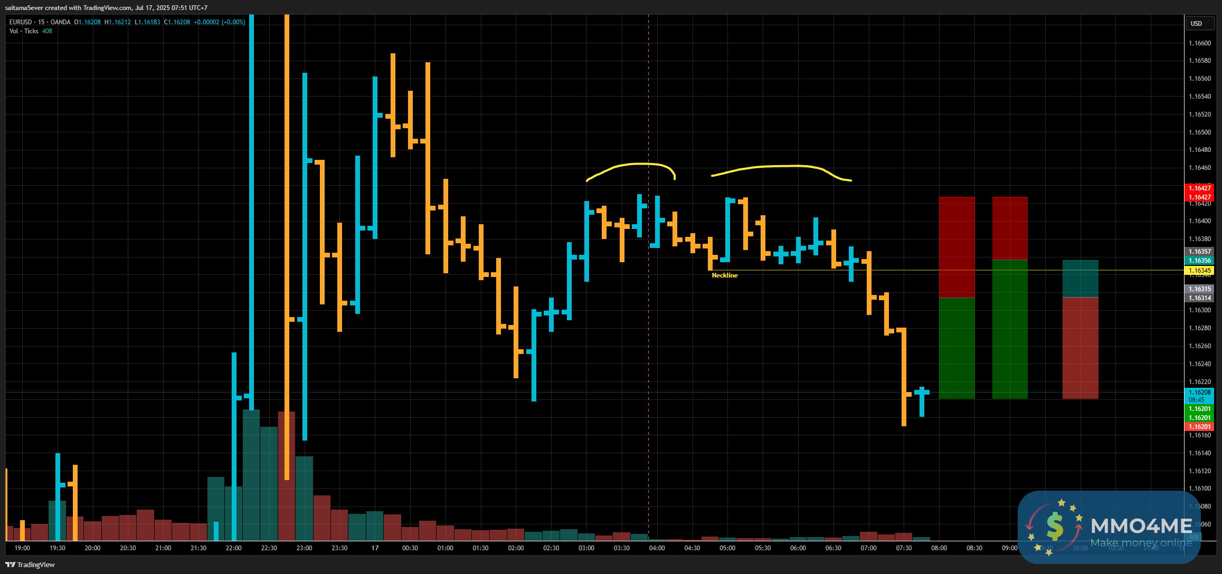Select the yellow Neckline text label

click(724, 275)
